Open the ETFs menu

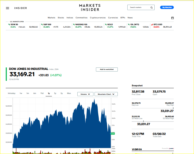(x=123, y=18)
